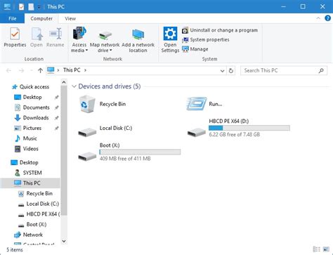Open the Access media dropdown
Screen dimensions: 333x255
[79, 40]
